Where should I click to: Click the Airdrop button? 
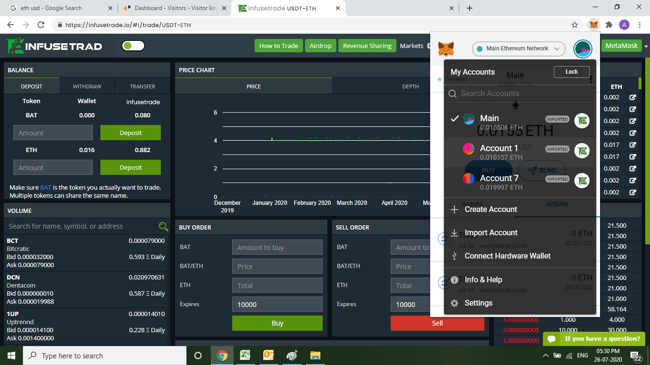320,46
